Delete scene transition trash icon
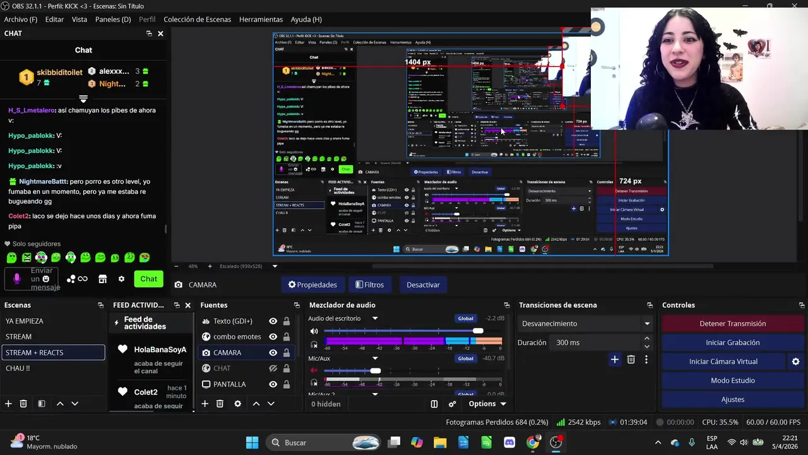Image resolution: width=808 pixels, height=455 pixels. click(x=631, y=360)
